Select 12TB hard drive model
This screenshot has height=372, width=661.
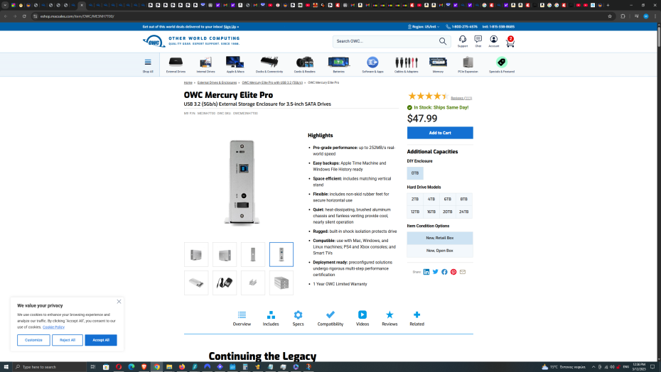(x=415, y=212)
